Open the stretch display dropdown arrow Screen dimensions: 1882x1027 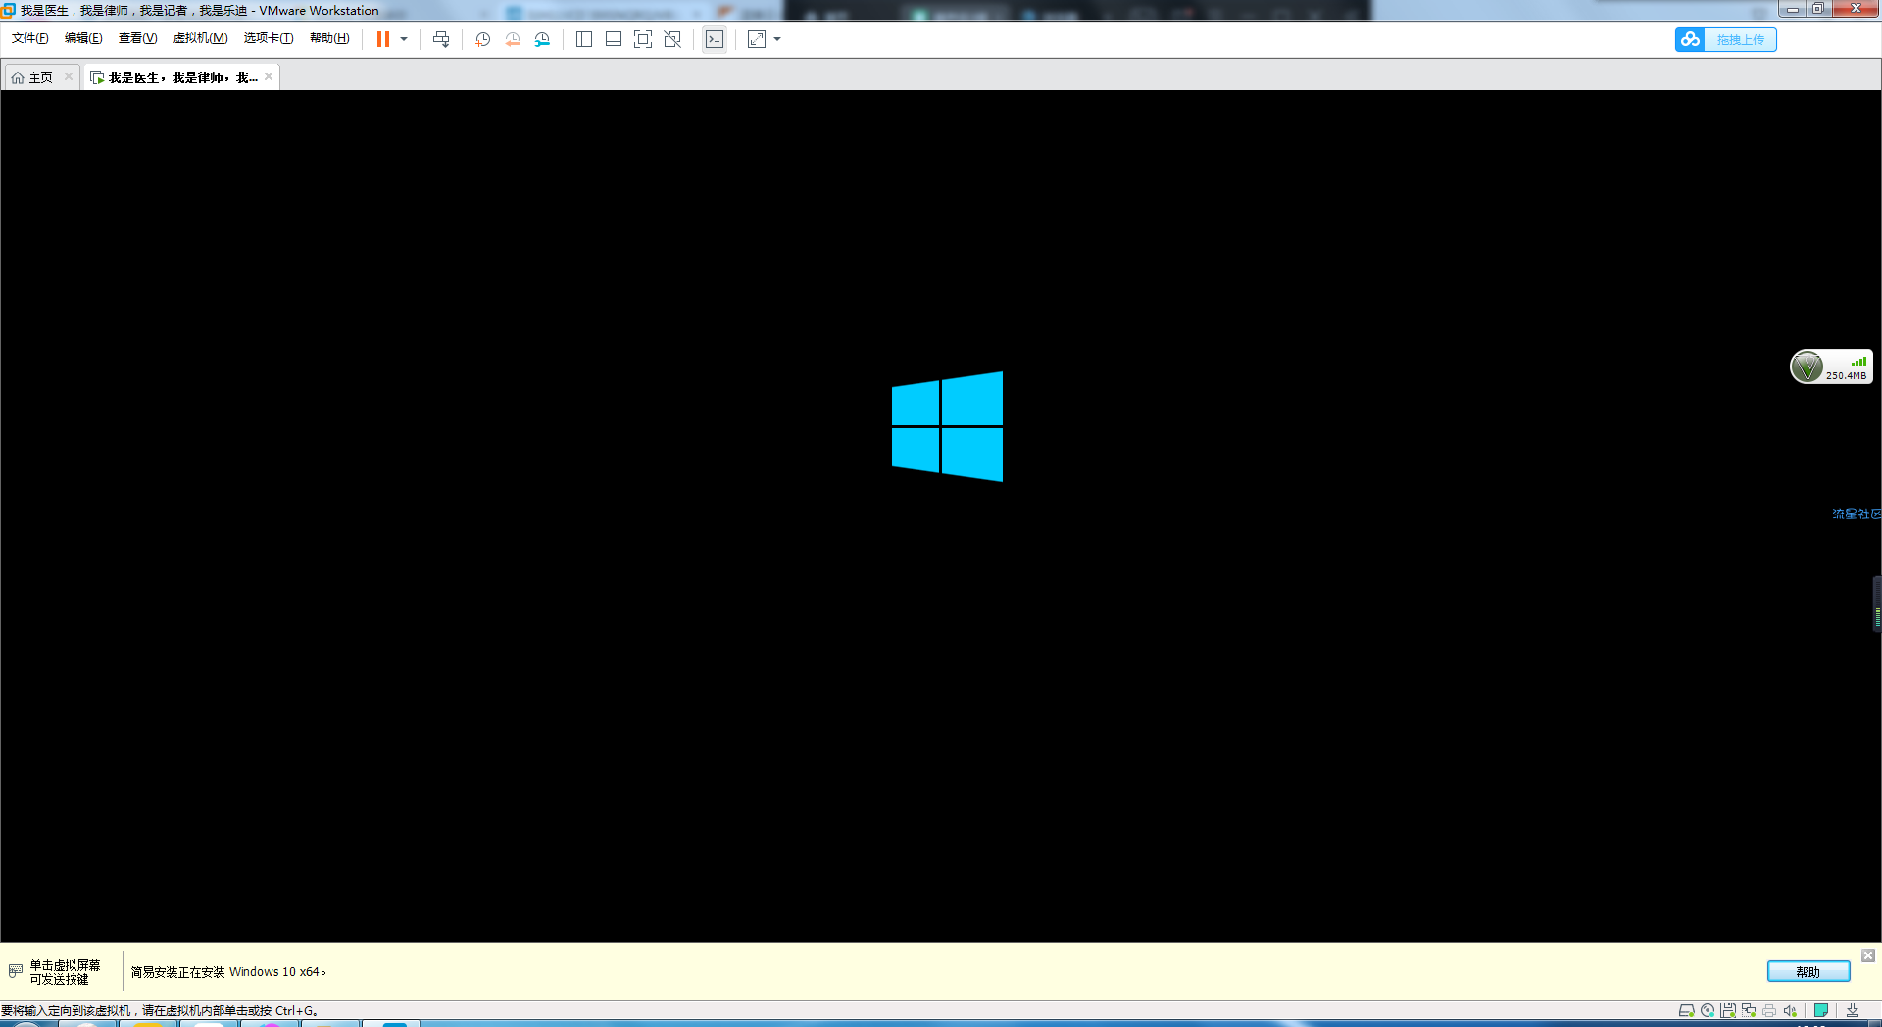tap(777, 39)
